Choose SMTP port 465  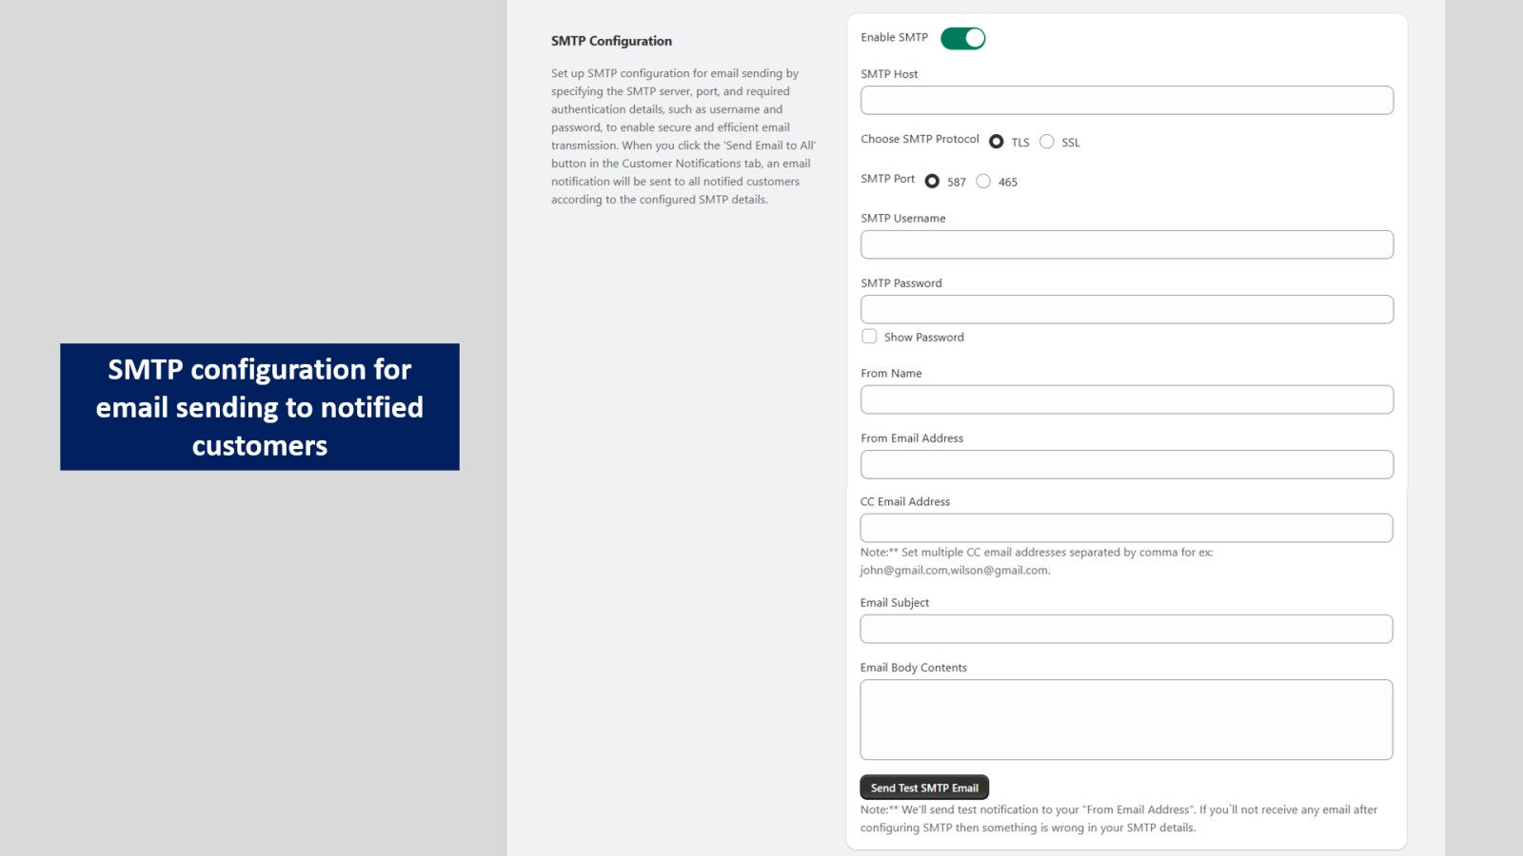click(x=983, y=182)
